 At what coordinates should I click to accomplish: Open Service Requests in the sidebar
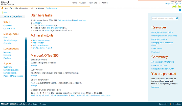(11, 70)
